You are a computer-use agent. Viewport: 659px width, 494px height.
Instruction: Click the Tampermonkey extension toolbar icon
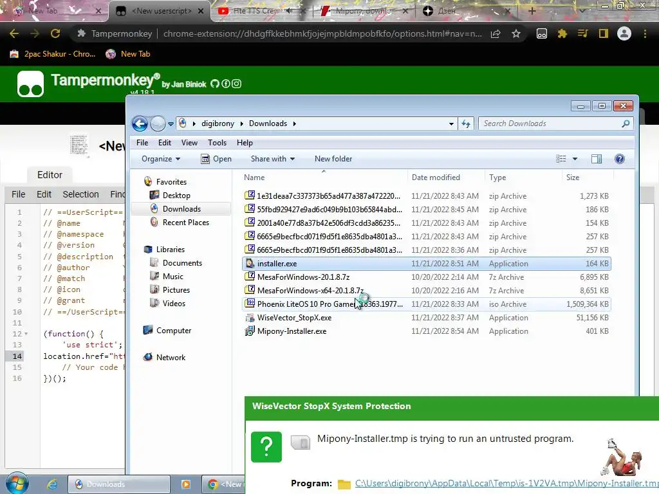(542, 33)
